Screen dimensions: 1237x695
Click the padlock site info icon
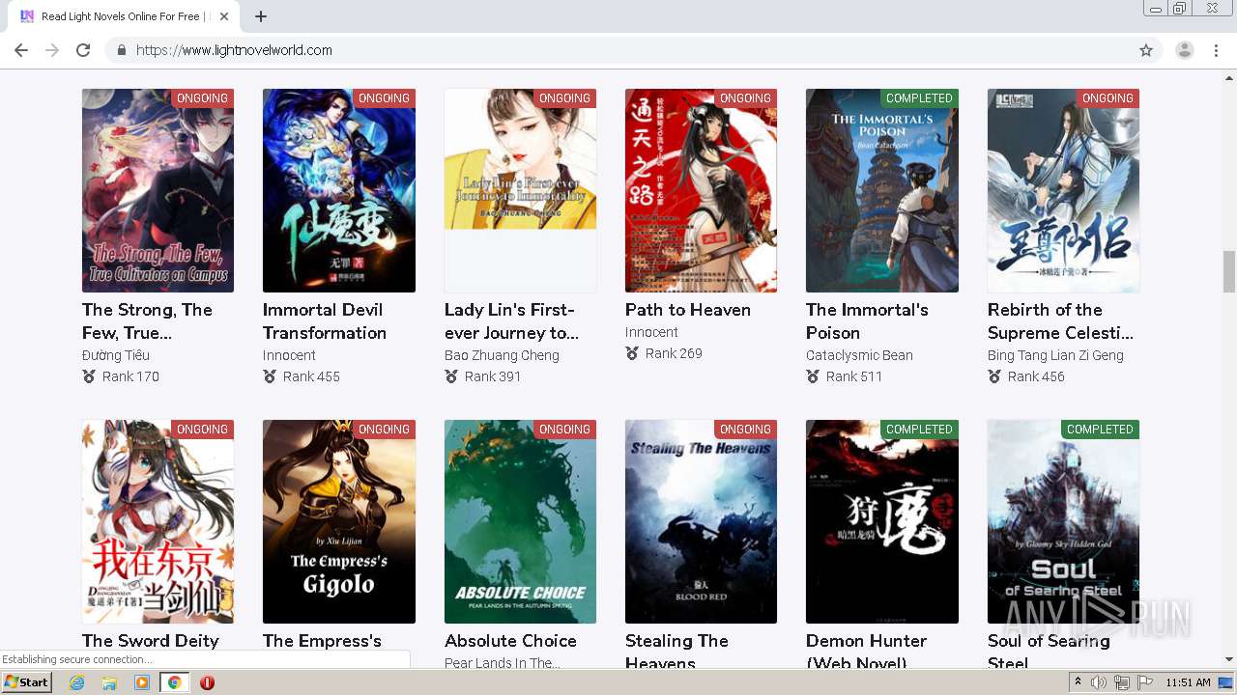(121, 50)
